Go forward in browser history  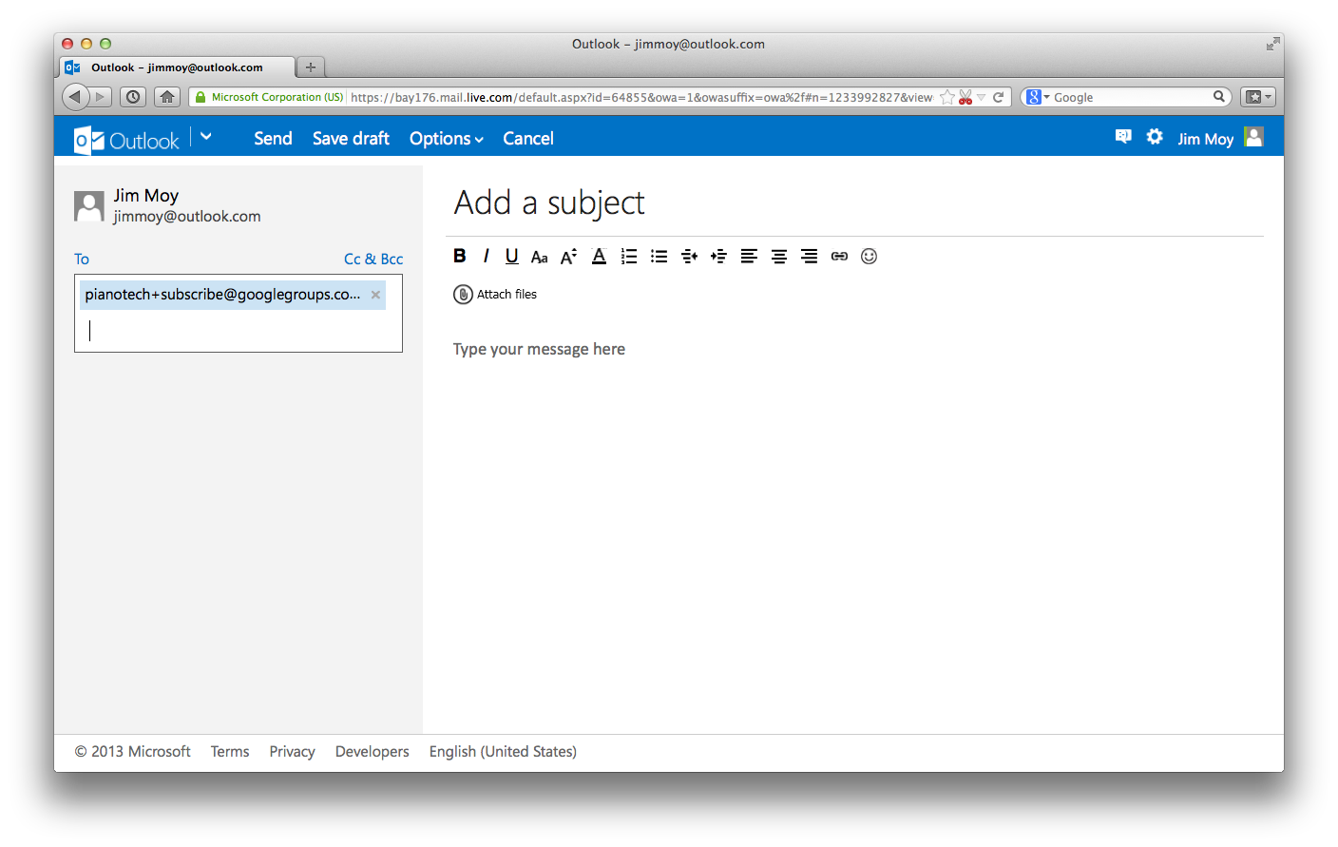tap(101, 97)
